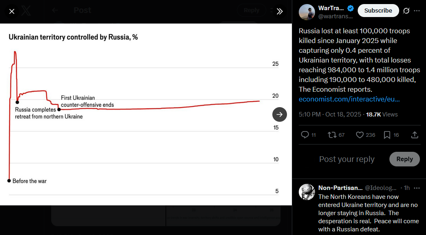The height and width of the screenshot is (235, 426).
Task: Click the dimmed X logo in background
Action: coord(26,11)
